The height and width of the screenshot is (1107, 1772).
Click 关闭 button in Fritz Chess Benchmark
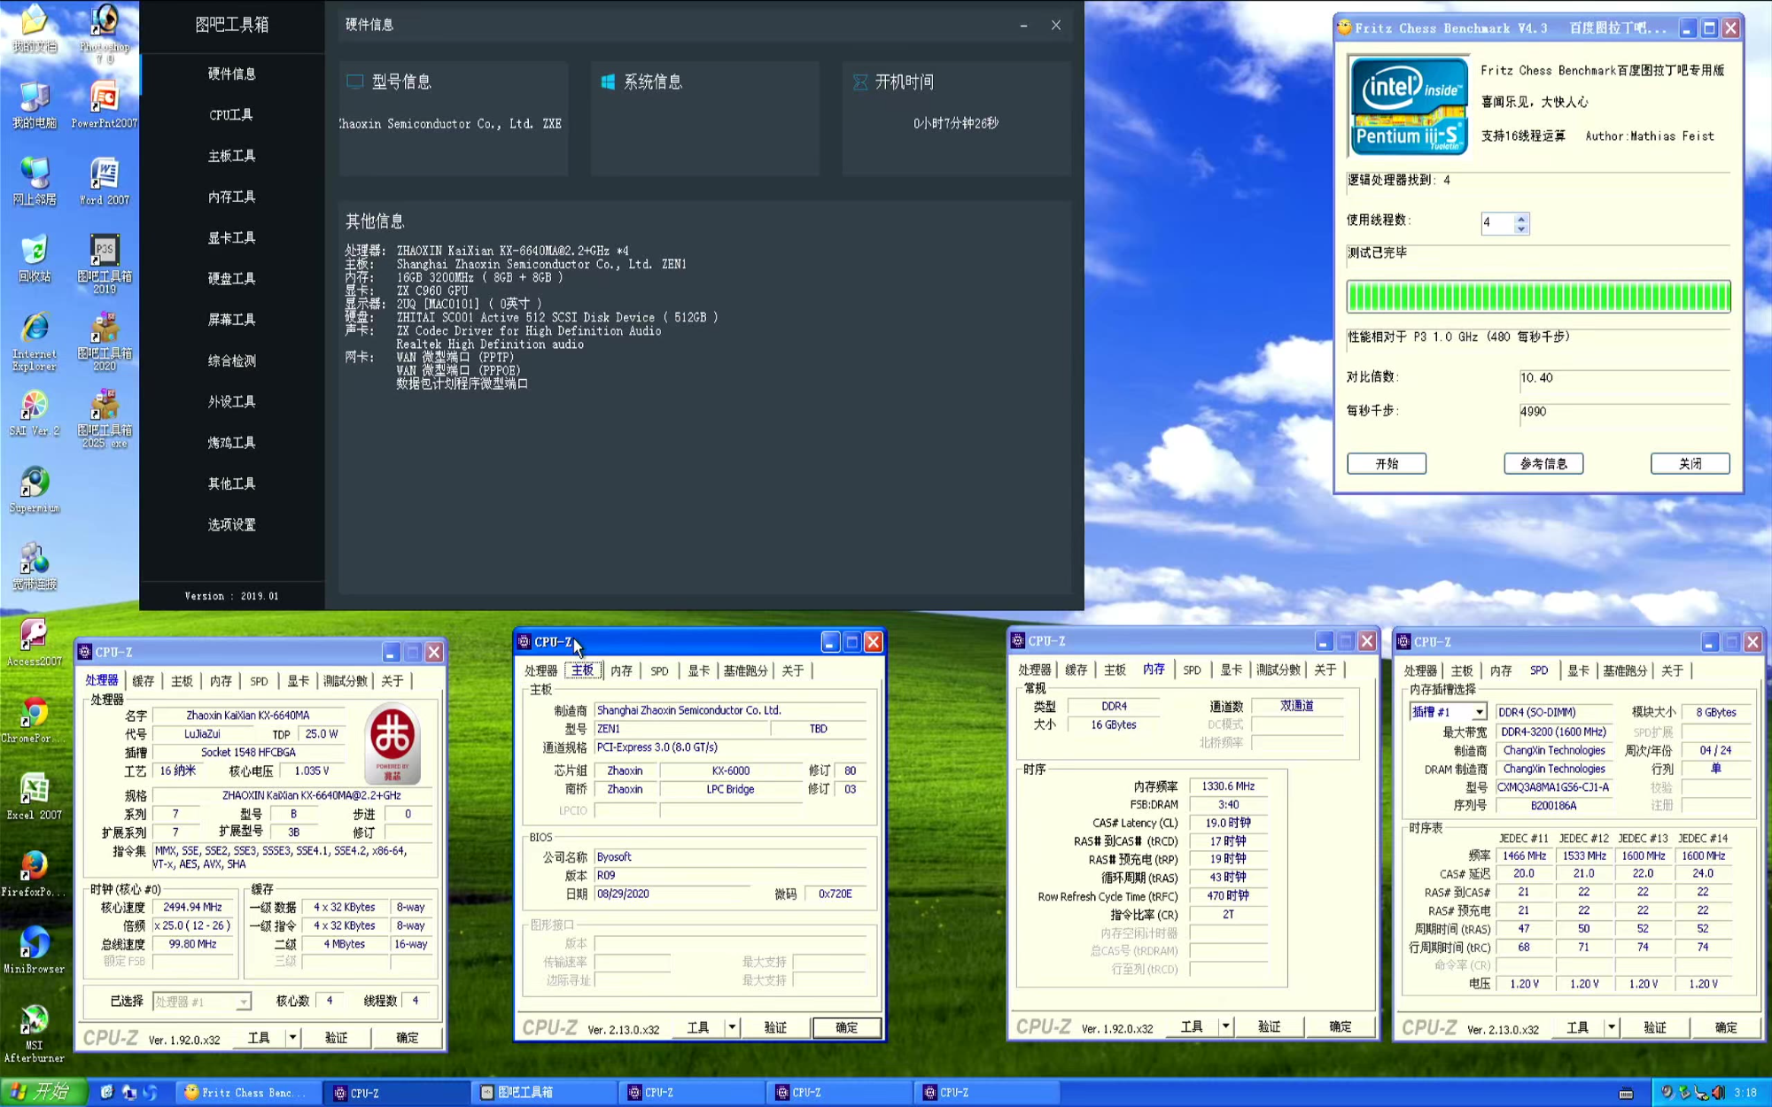[x=1690, y=464]
